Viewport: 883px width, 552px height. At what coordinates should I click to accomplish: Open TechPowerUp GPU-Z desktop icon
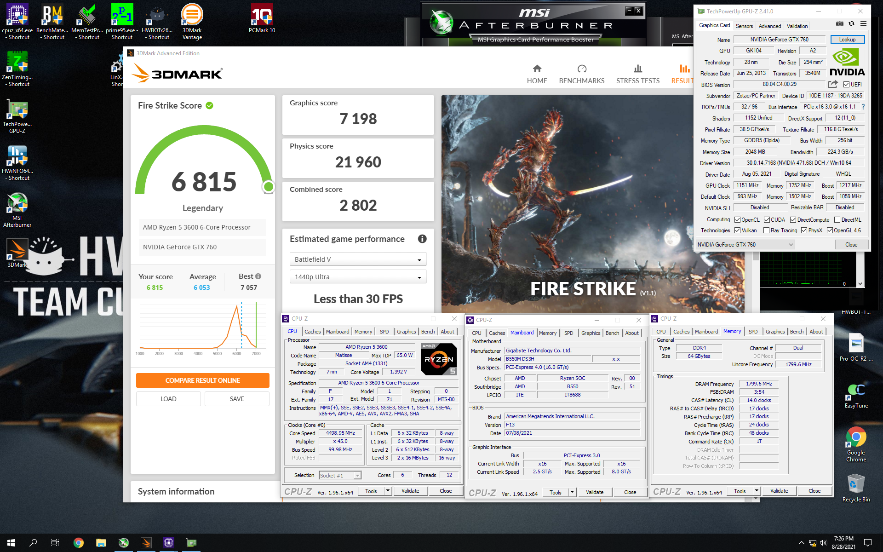(x=17, y=115)
